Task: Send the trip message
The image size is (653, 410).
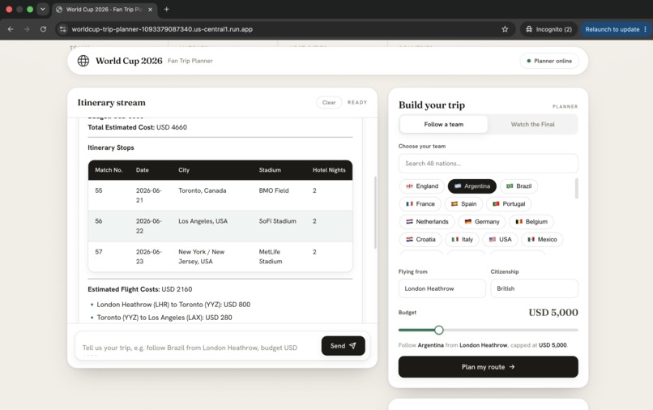Action: (344, 346)
